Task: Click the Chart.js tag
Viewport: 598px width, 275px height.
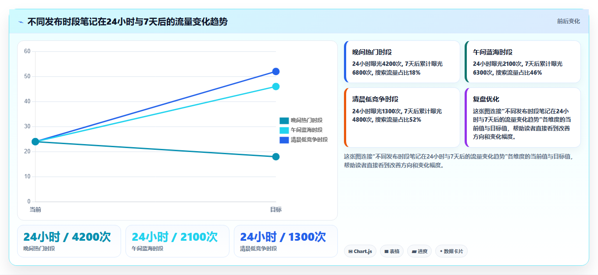Action: pyautogui.click(x=360, y=251)
